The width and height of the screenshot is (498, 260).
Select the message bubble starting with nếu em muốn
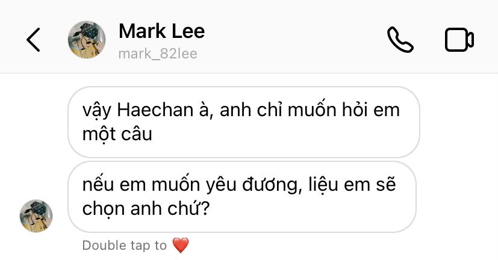pyautogui.click(x=242, y=197)
